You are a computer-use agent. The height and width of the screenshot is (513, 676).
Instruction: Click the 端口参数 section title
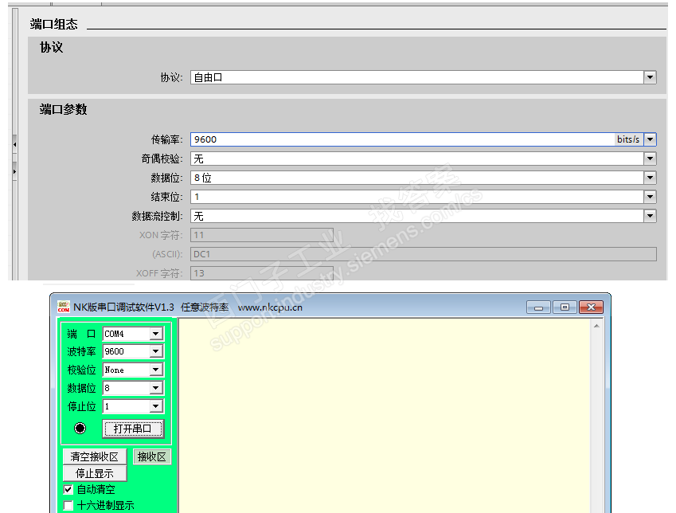click(64, 110)
